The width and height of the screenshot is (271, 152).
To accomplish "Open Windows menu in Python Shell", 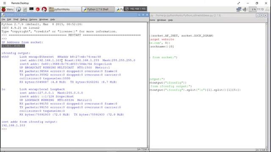I will click(44, 19).
